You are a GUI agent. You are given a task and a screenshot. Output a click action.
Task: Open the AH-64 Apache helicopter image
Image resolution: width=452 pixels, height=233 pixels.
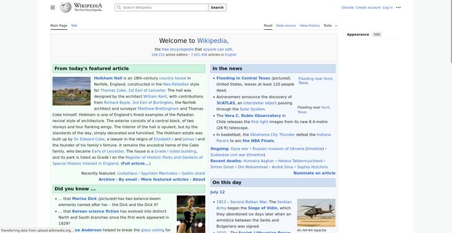coord(316,213)
